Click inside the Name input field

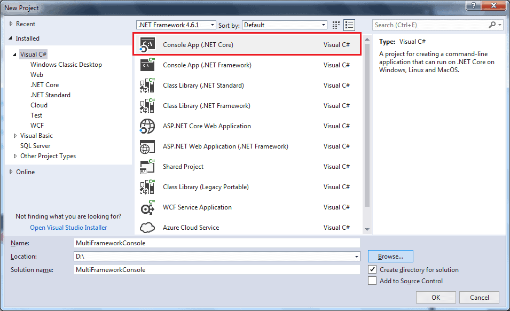[x=214, y=243]
